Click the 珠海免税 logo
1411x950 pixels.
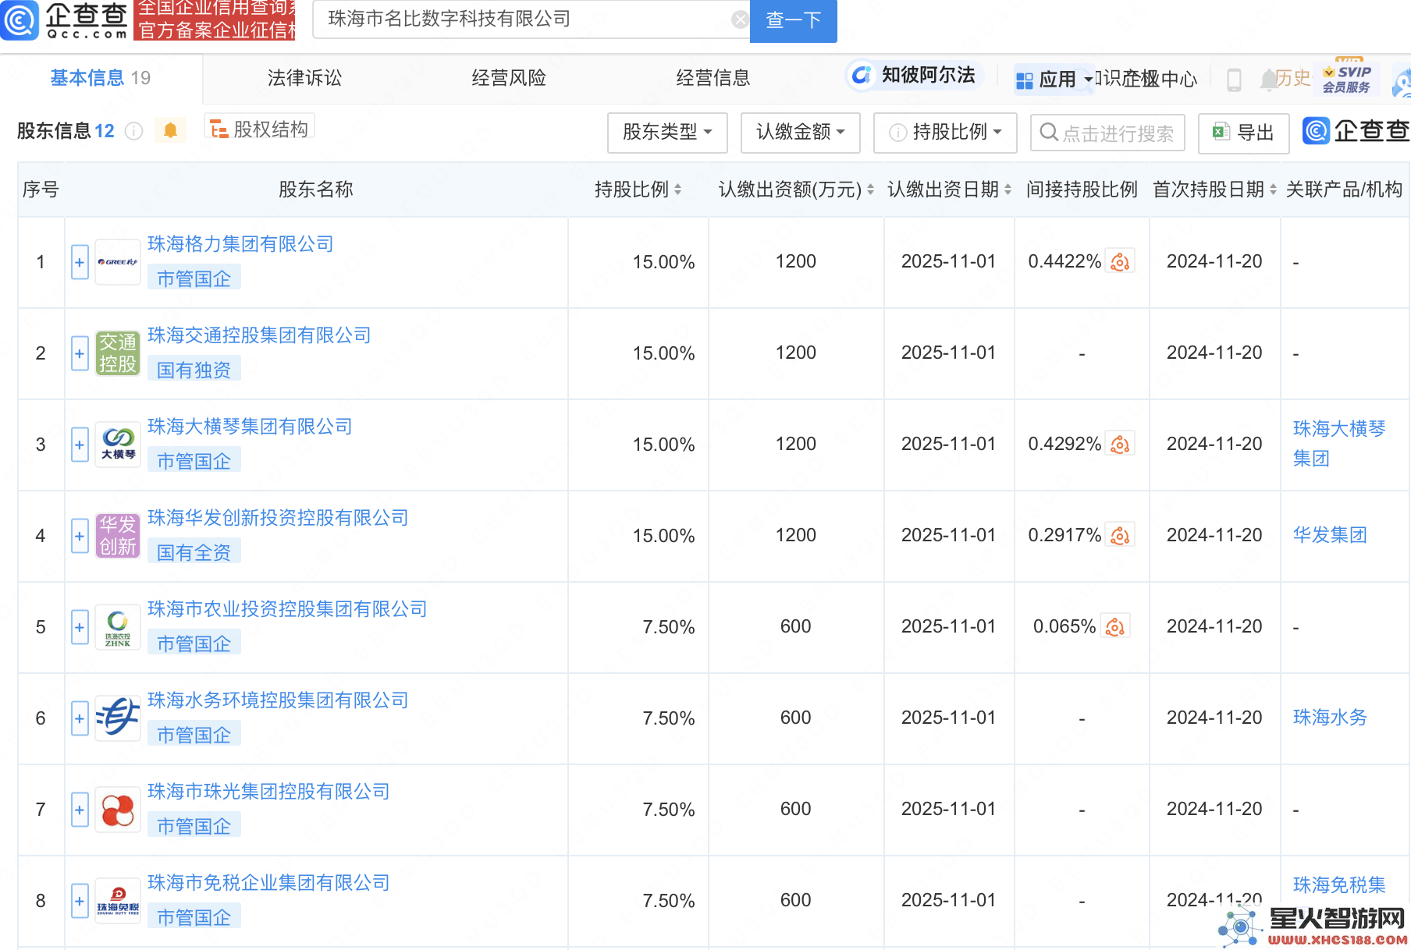pyautogui.click(x=118, y=901)
